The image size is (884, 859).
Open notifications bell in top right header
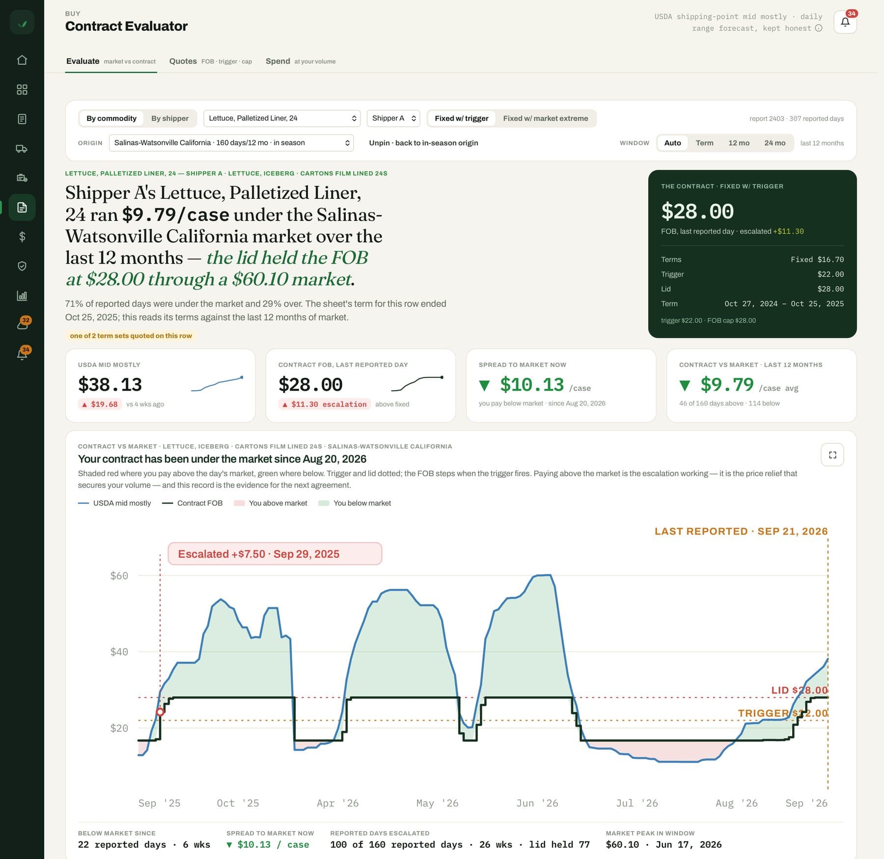point(845,22)
